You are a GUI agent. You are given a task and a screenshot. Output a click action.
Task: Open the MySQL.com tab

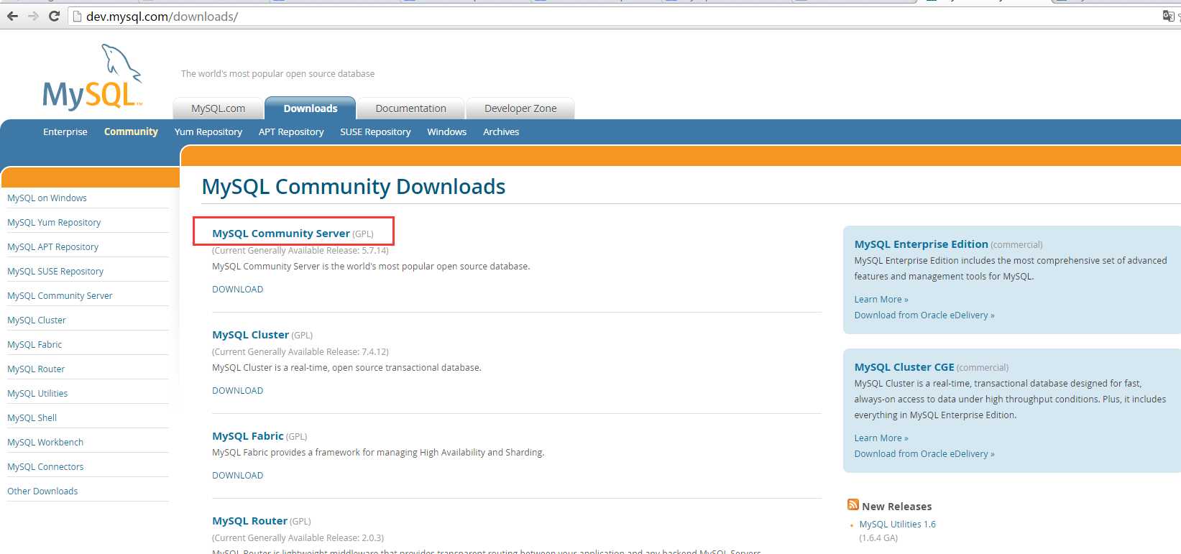tap(218, 109)
